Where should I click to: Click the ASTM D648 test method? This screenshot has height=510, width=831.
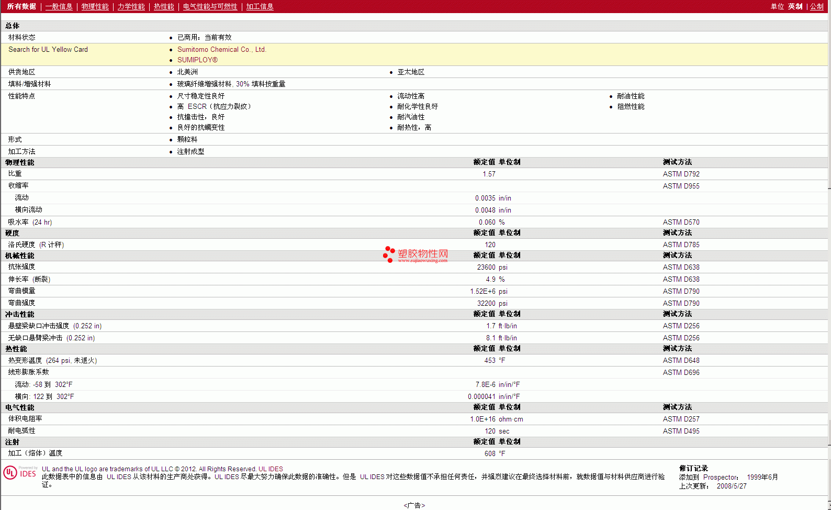click(x=681, y=360)
